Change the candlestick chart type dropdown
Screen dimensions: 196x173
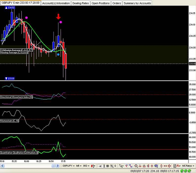[x=93, y=166]
